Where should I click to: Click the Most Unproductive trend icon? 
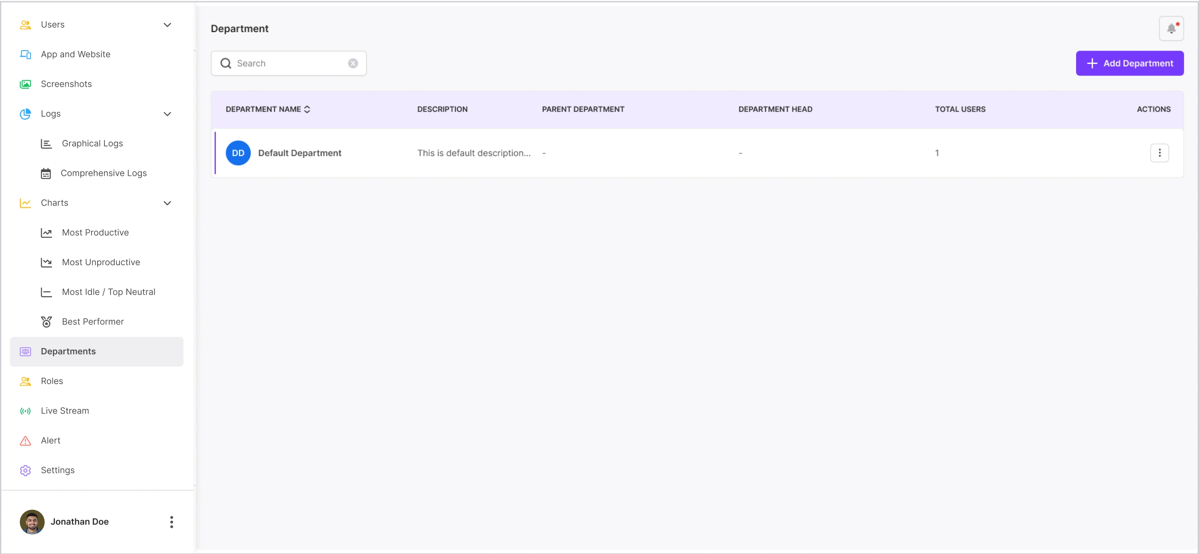(x=46, y=263)
